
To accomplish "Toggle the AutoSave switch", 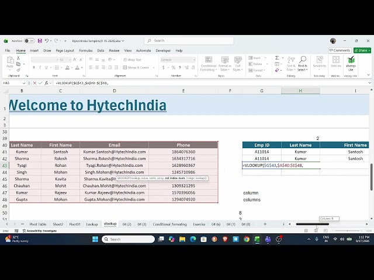I will pos(29,41).
